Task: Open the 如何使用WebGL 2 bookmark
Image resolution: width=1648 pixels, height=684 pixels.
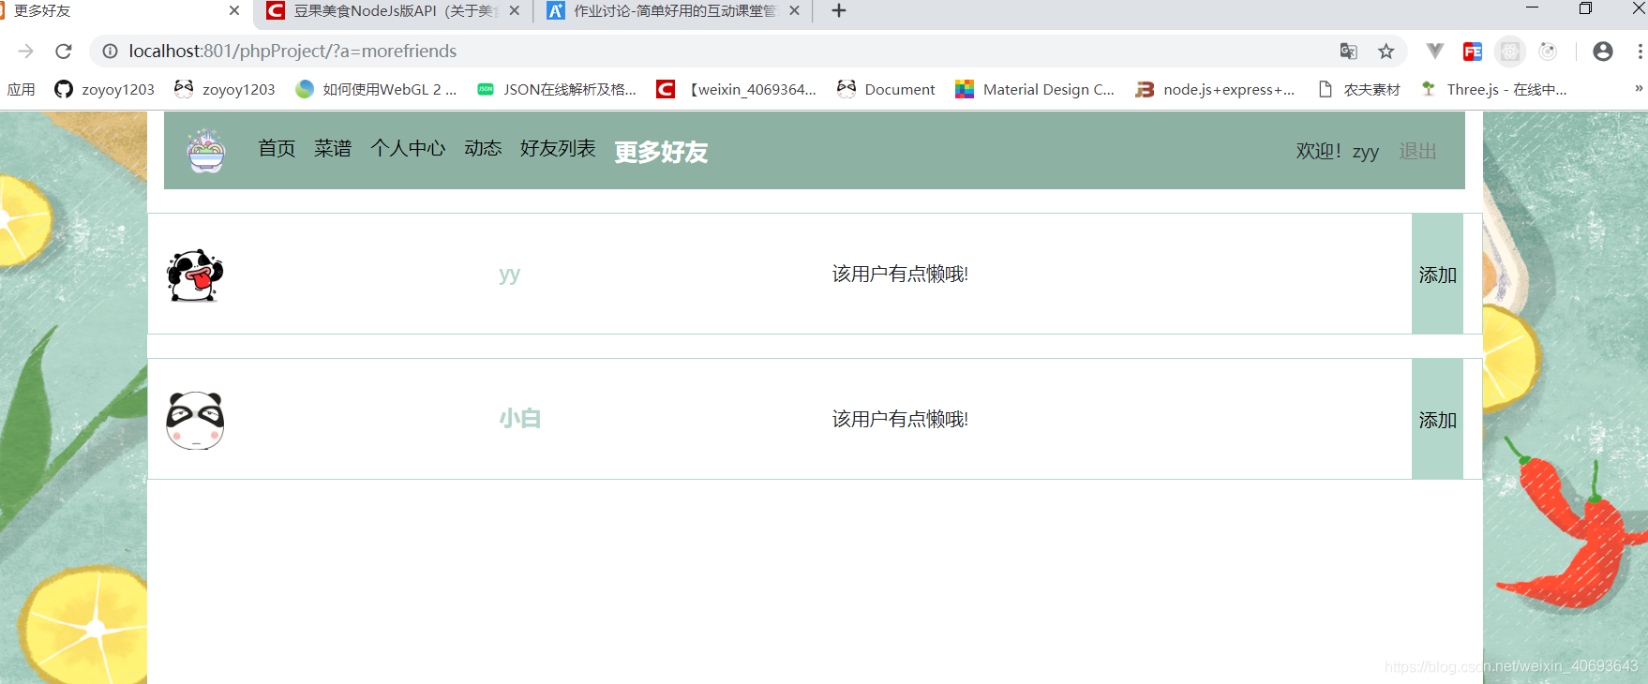Action: [376, 89]
